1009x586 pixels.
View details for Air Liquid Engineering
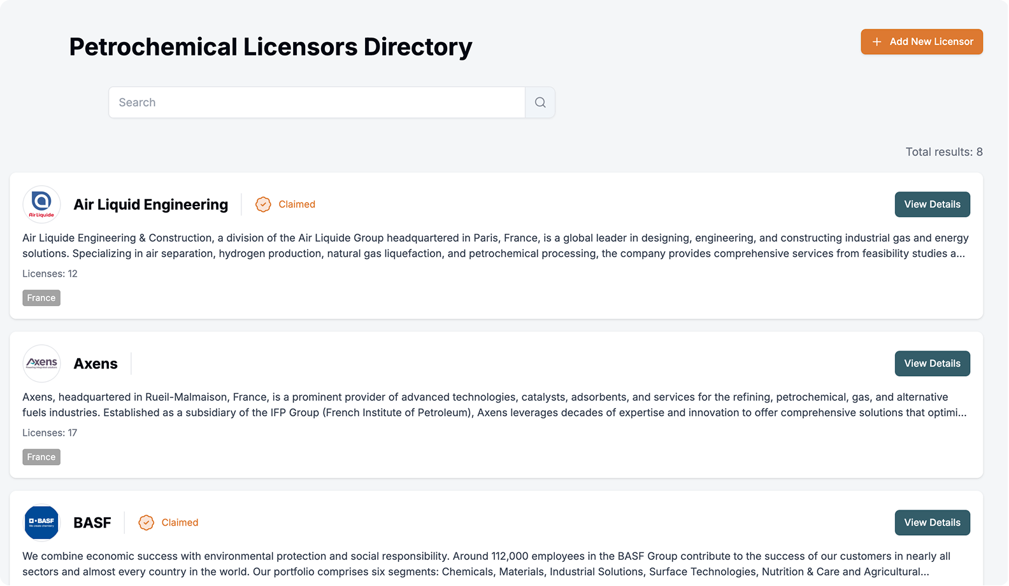pos(932,204)
